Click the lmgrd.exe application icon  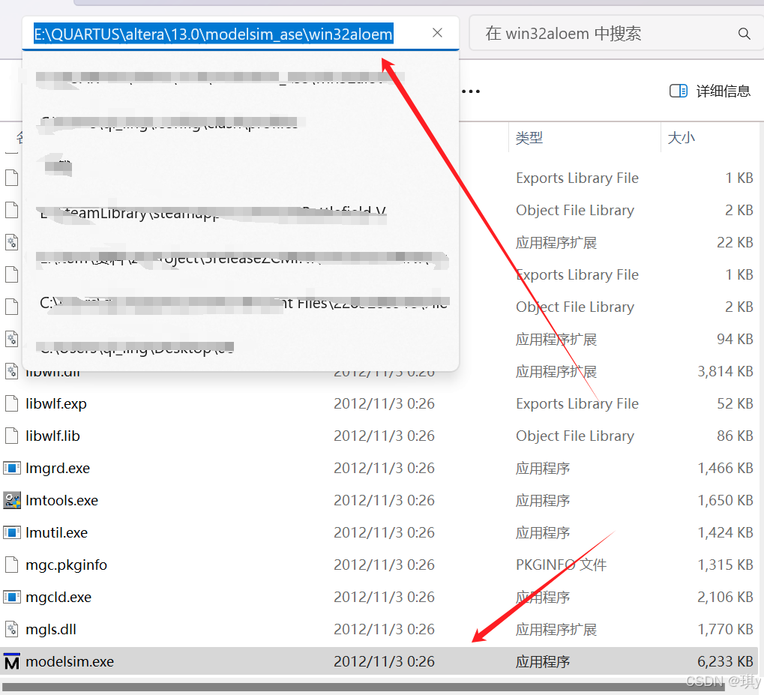click(12, 468)
